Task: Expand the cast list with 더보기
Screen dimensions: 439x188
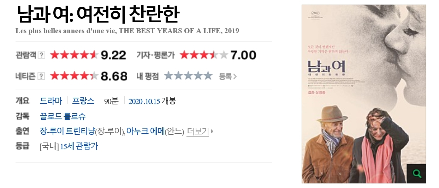Action: coord(198,132)
